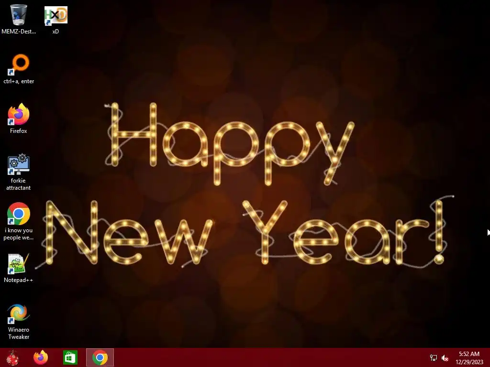
Task: Click the 'ctrl+a, enter' label text
Action: pyautogui.click(x=19, y=81)
